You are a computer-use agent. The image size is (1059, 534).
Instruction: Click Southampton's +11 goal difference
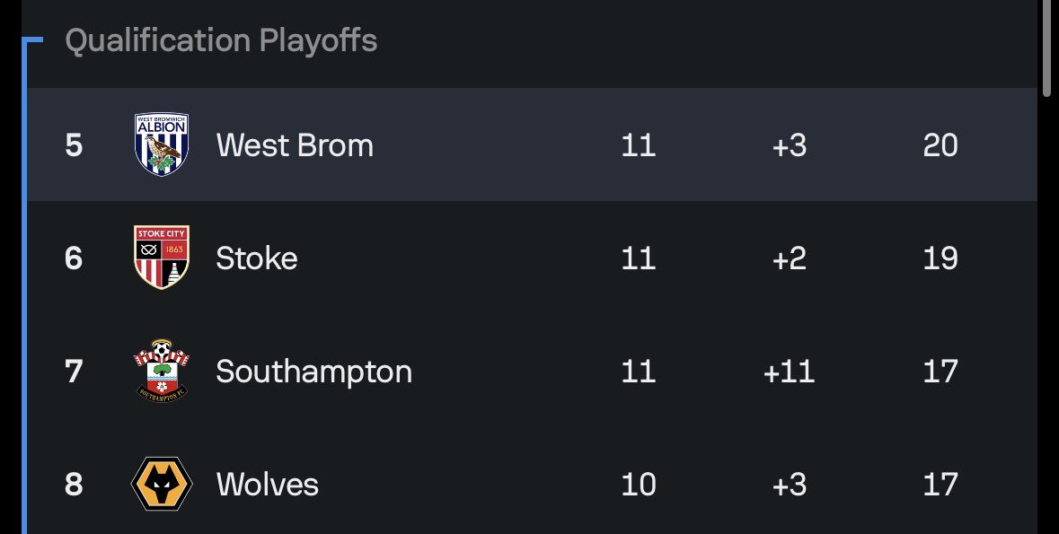[x=789, y=372]
